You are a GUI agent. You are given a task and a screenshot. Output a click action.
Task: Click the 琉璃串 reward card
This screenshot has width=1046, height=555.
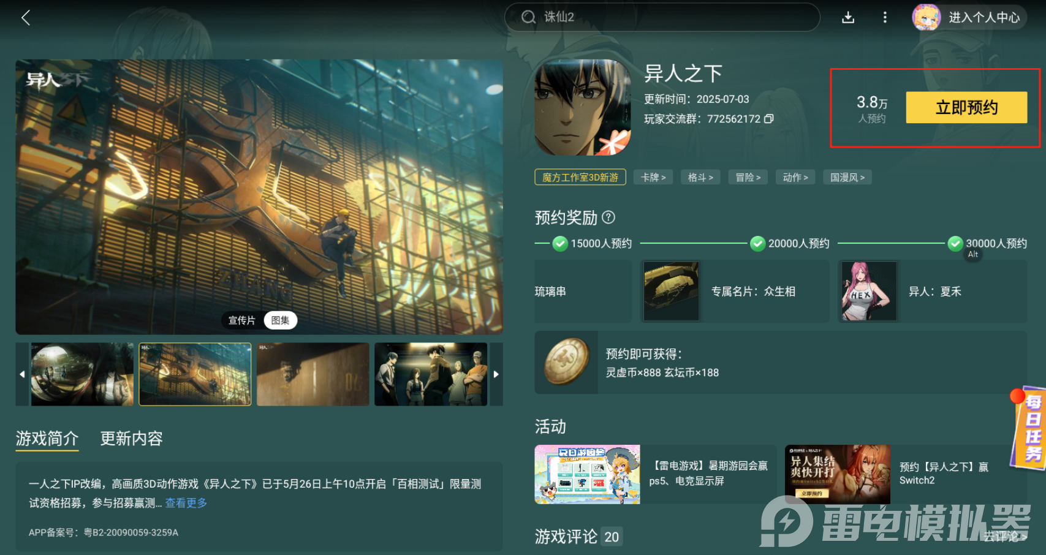pos(583,292)
